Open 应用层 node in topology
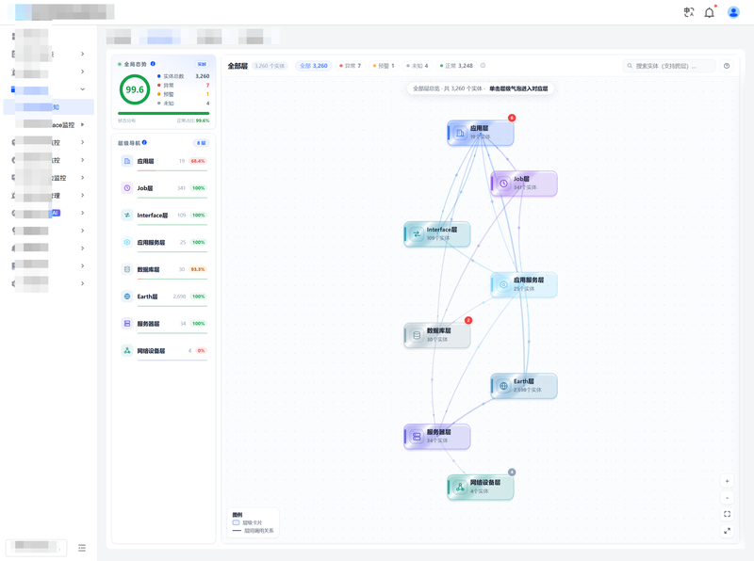This screenshot has width=754, height=561. [x=481, y=133]
